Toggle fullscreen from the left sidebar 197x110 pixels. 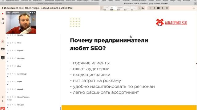(3, 23)
